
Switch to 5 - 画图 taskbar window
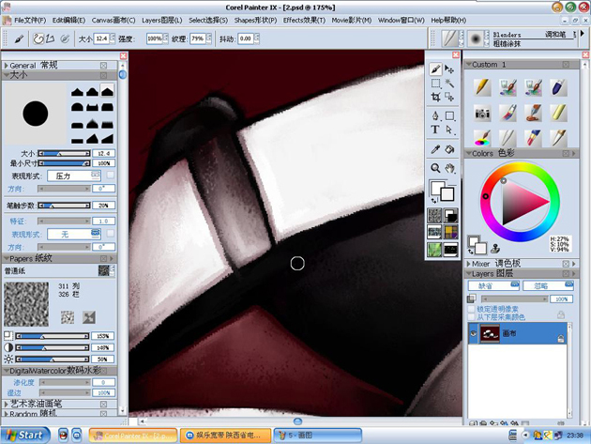point(318,436)
